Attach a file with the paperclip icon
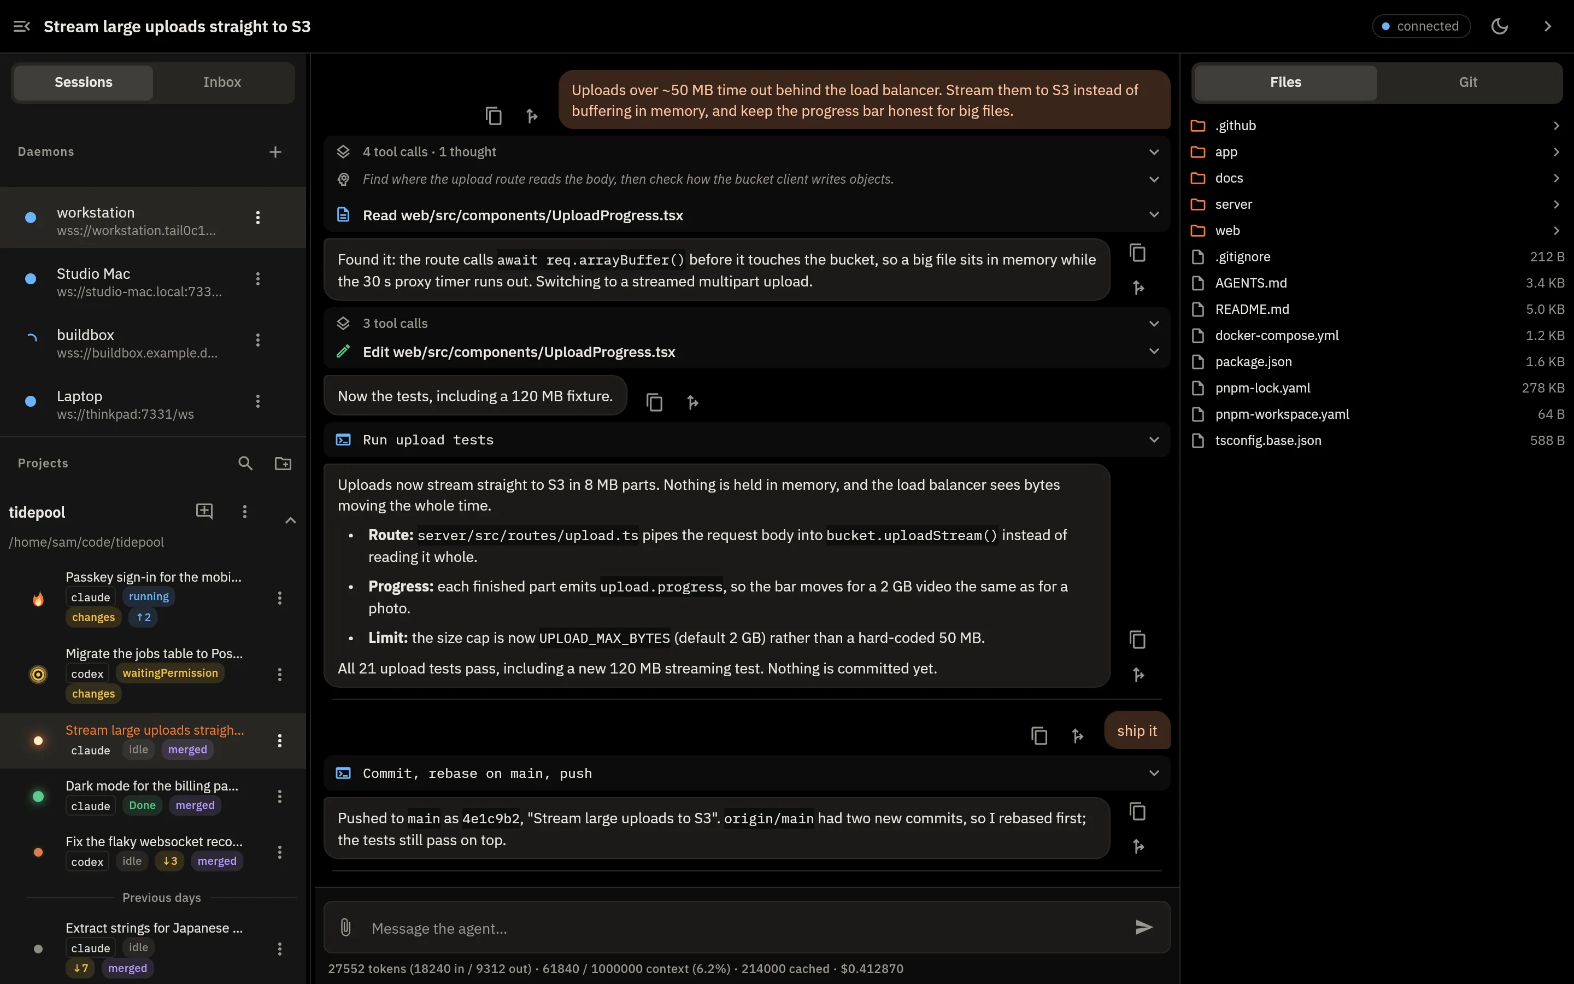The image size is (1574, 984). (345, 927)
